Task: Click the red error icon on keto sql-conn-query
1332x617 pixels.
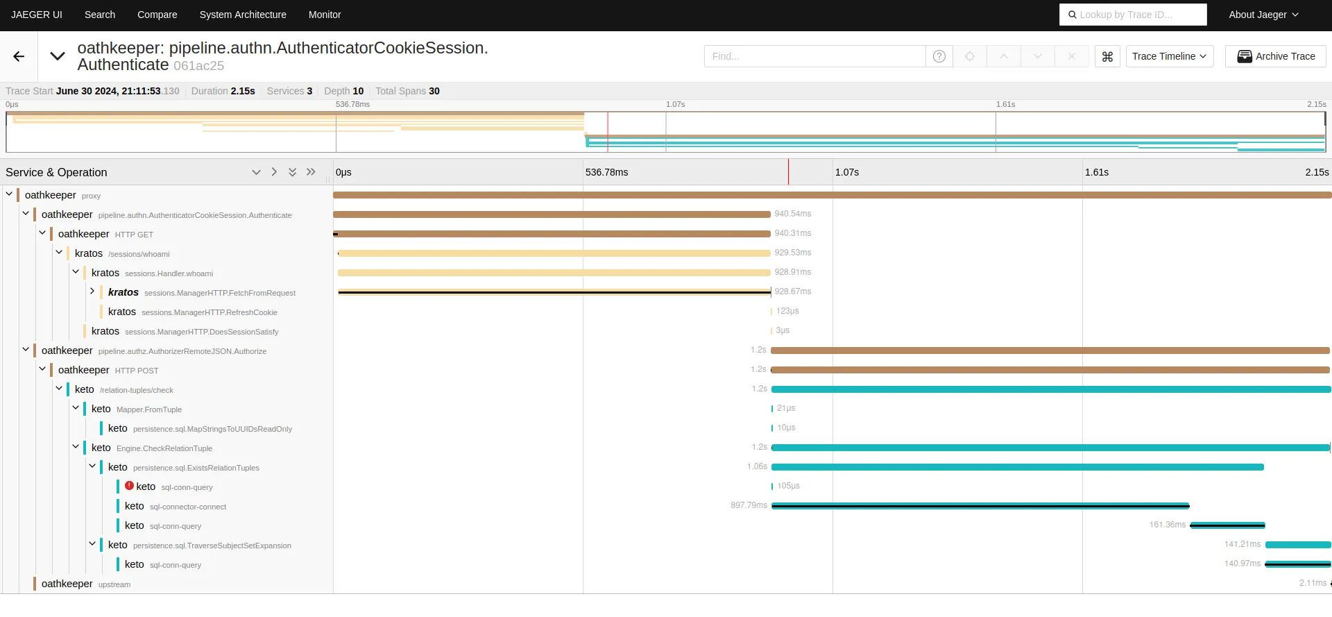Action: (x=129, y=486)
